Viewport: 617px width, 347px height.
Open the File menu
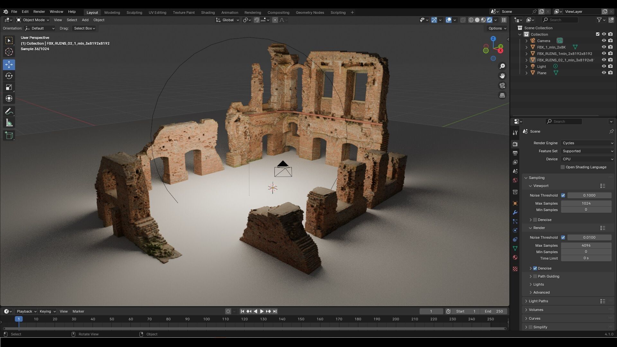pos(14,12)
